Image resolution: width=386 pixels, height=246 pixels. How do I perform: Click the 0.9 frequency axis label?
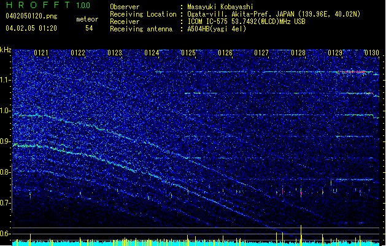coord(6,141)
